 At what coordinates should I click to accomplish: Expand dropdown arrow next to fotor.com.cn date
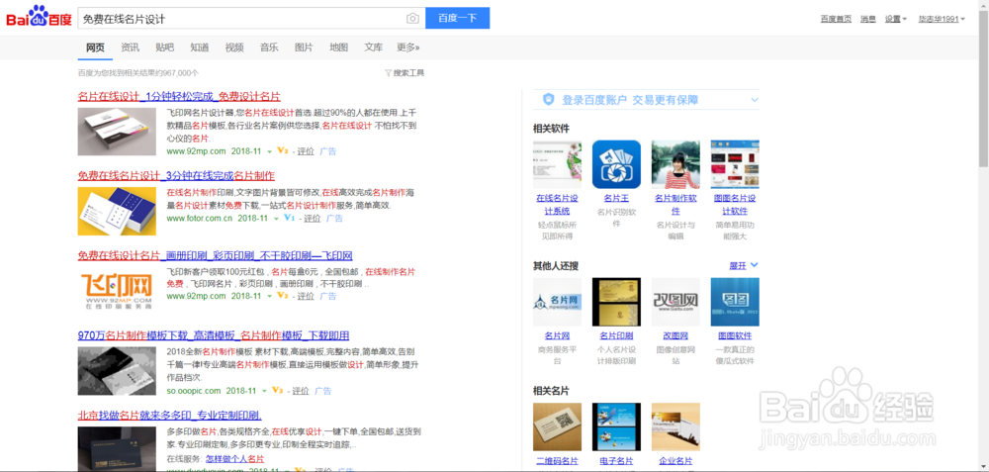tap(276, 219)
